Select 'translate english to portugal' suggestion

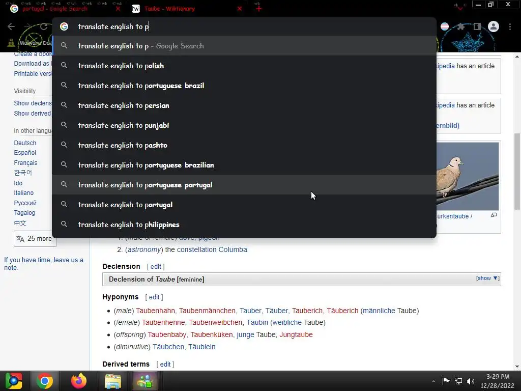244,205
